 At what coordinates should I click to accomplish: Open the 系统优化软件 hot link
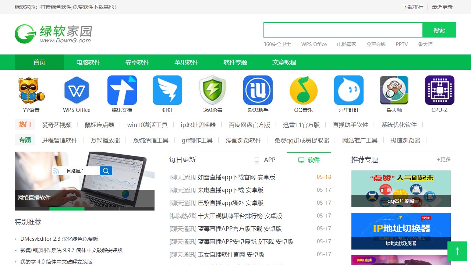(x=399, y=125)
